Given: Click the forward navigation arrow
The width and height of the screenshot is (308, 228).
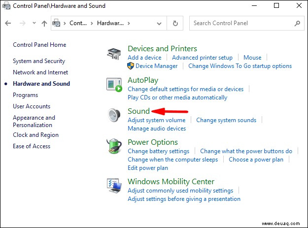Looking at the screenshot, I should coord(22,23).
